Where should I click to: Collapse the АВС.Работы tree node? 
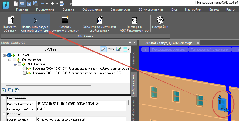[15, 64]
